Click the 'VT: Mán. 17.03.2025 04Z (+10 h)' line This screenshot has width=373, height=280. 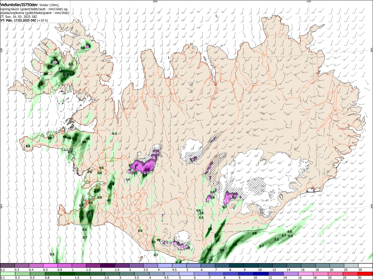click(x=24, y=20)
